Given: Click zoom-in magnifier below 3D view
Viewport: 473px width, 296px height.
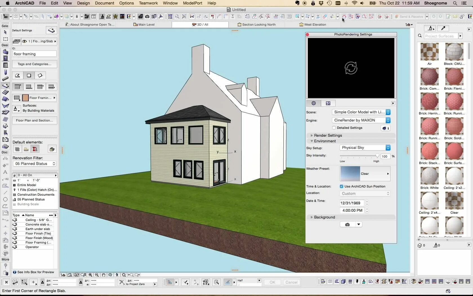Looking at the screenshot, I should 90,275.
